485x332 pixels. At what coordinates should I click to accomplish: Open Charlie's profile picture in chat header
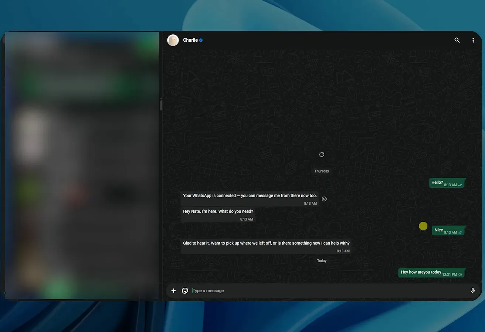click(x=173, y=40)
